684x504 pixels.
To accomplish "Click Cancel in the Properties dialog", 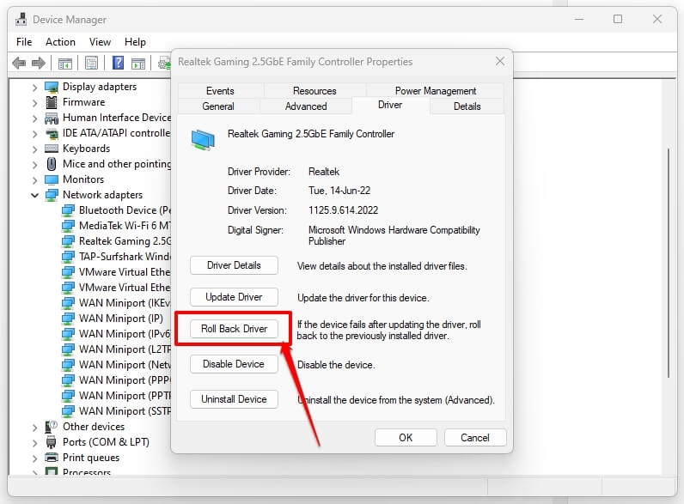I will coord(475,438).
